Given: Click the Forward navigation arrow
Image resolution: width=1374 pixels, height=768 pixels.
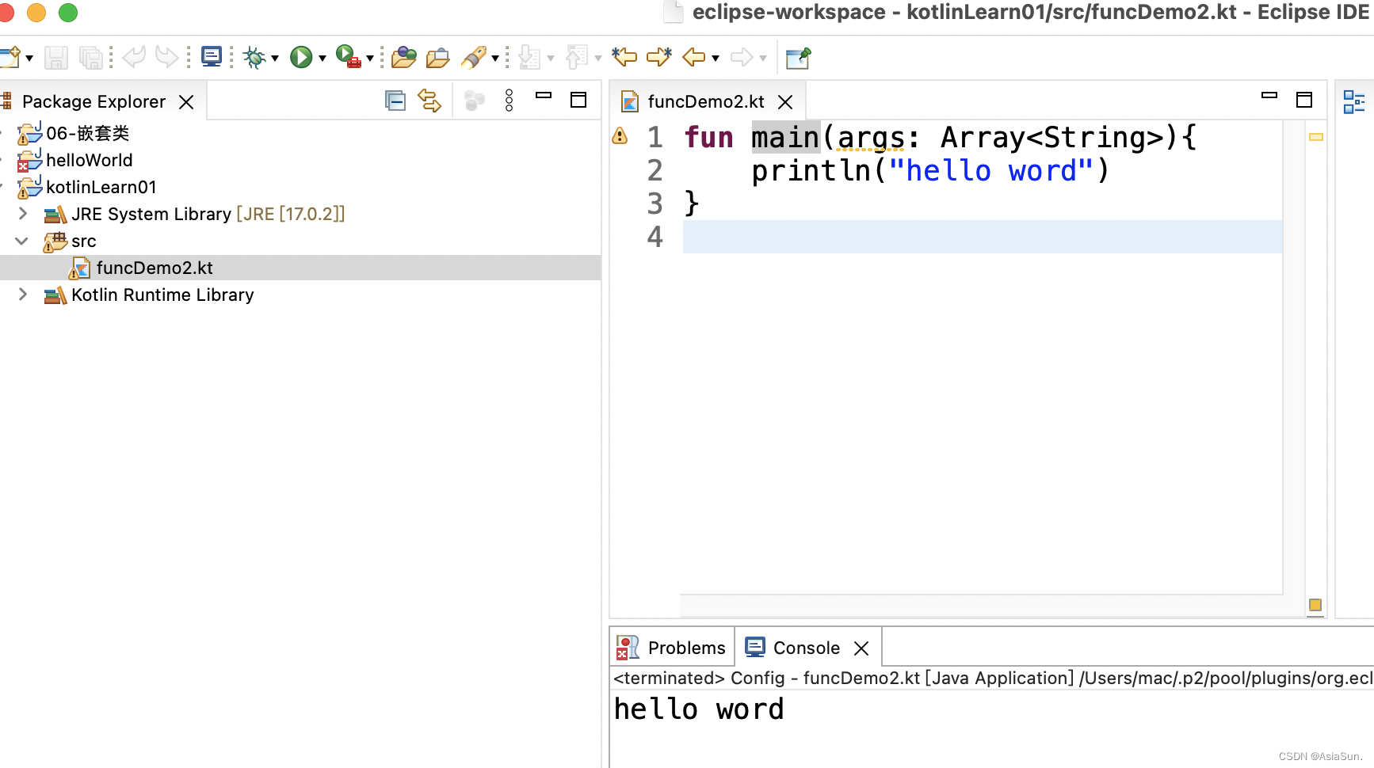Looking at the screenshot, I should (x=742, y=57).
